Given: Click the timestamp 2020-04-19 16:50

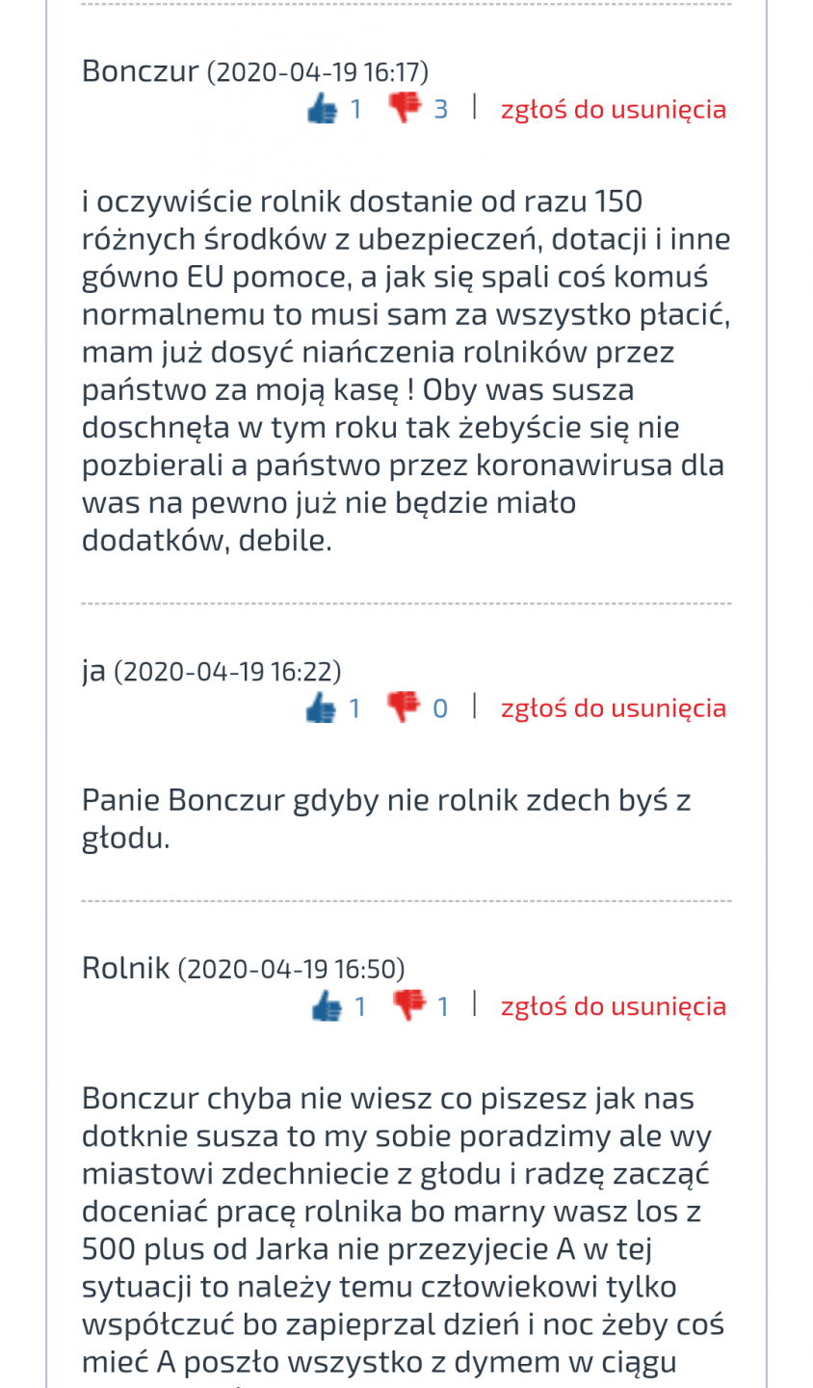Looking at the screenshot, I should click(x=291, y=969).
